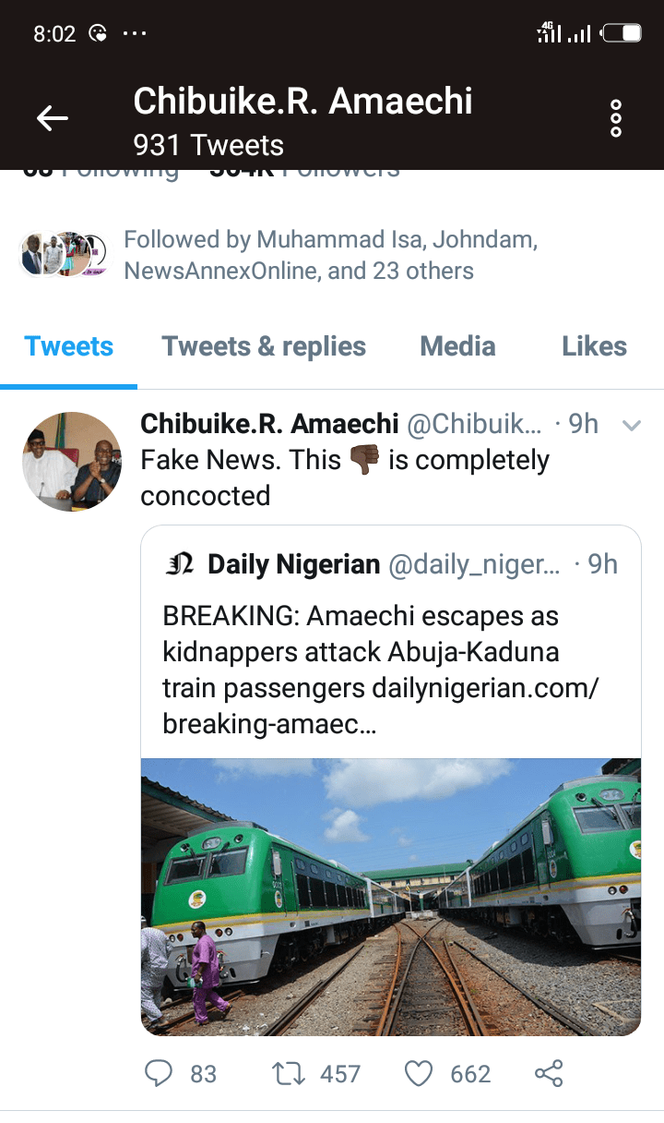Select the Tweets tab

point(69,346)
